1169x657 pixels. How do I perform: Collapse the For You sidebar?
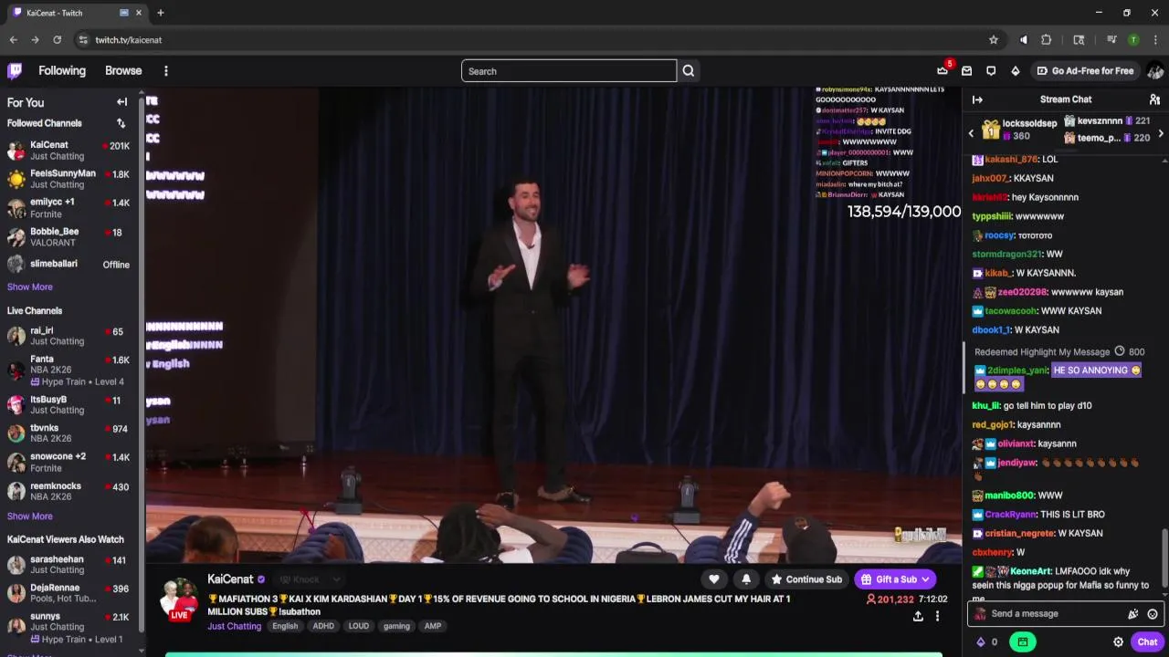[x=121, y=102]
